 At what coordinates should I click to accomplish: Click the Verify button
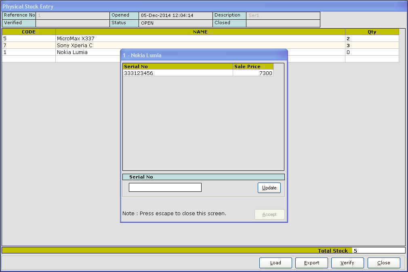[347, 263]
